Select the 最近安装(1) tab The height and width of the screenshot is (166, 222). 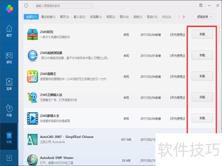[48, 17]
